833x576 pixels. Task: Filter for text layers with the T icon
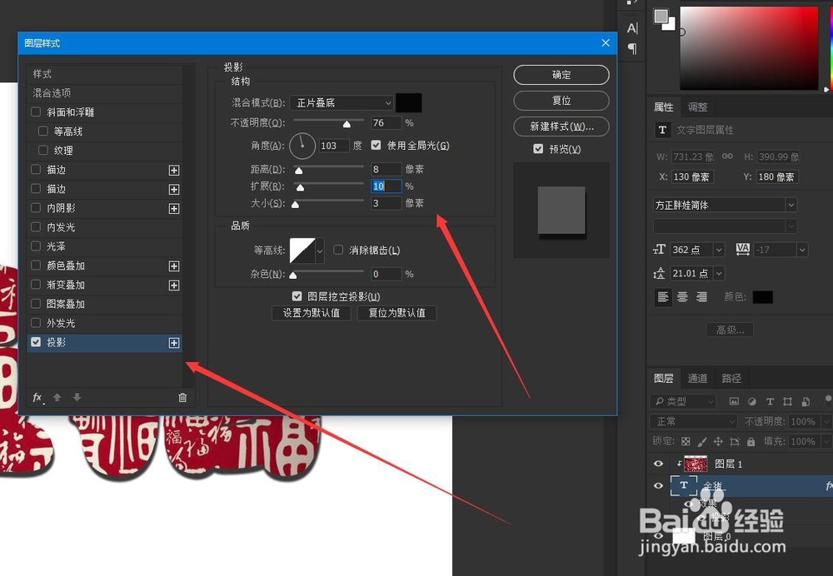pos(770,401)
